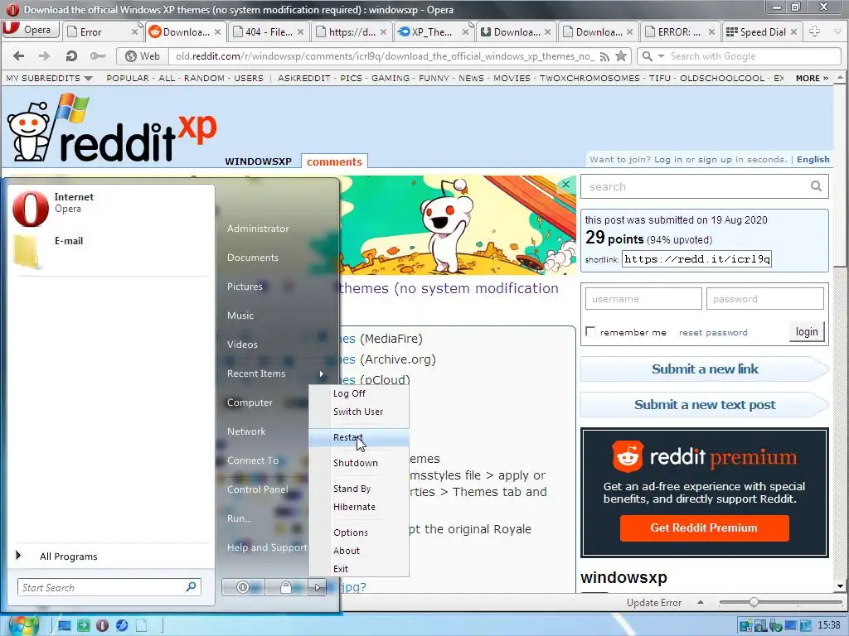849x636 pixels.
Task: Click the reddit password field
Action: coord(764,298)
